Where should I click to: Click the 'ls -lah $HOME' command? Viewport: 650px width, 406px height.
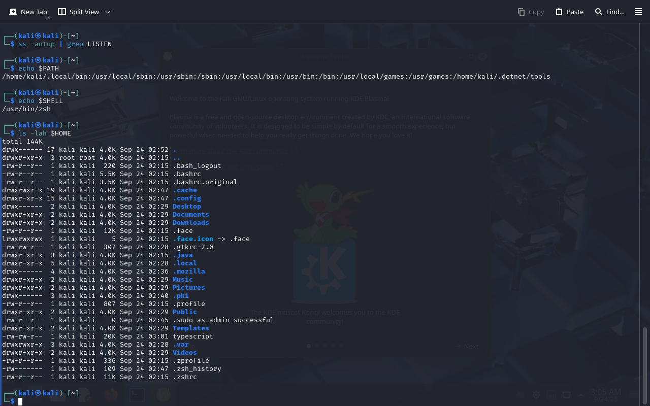point(45,133)
